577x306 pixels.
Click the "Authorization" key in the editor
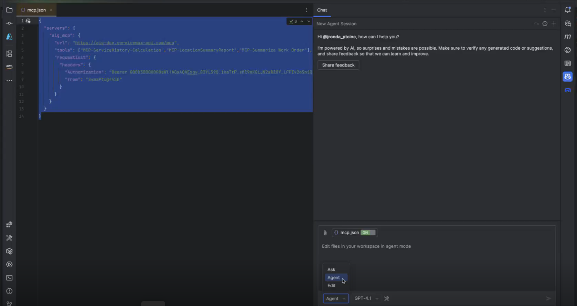[x=84, y=72]
